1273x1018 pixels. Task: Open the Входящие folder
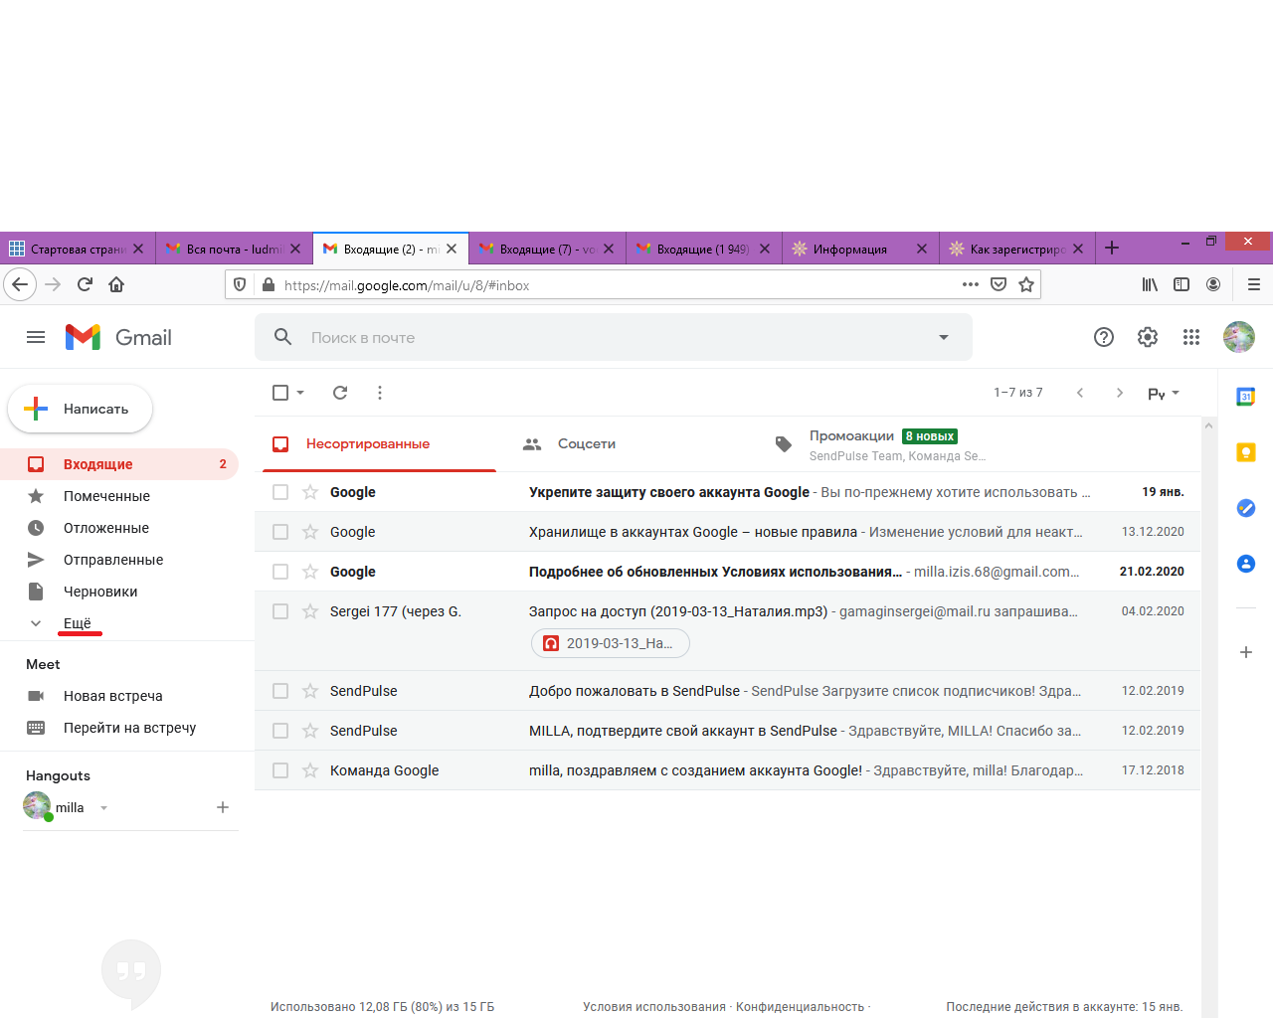pos(119,464)
